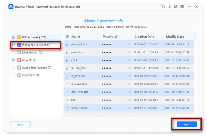This screenshot has width=207, height=136.
Task: Select the Screen Time Passcode icon
Action: tap(19, 67)
